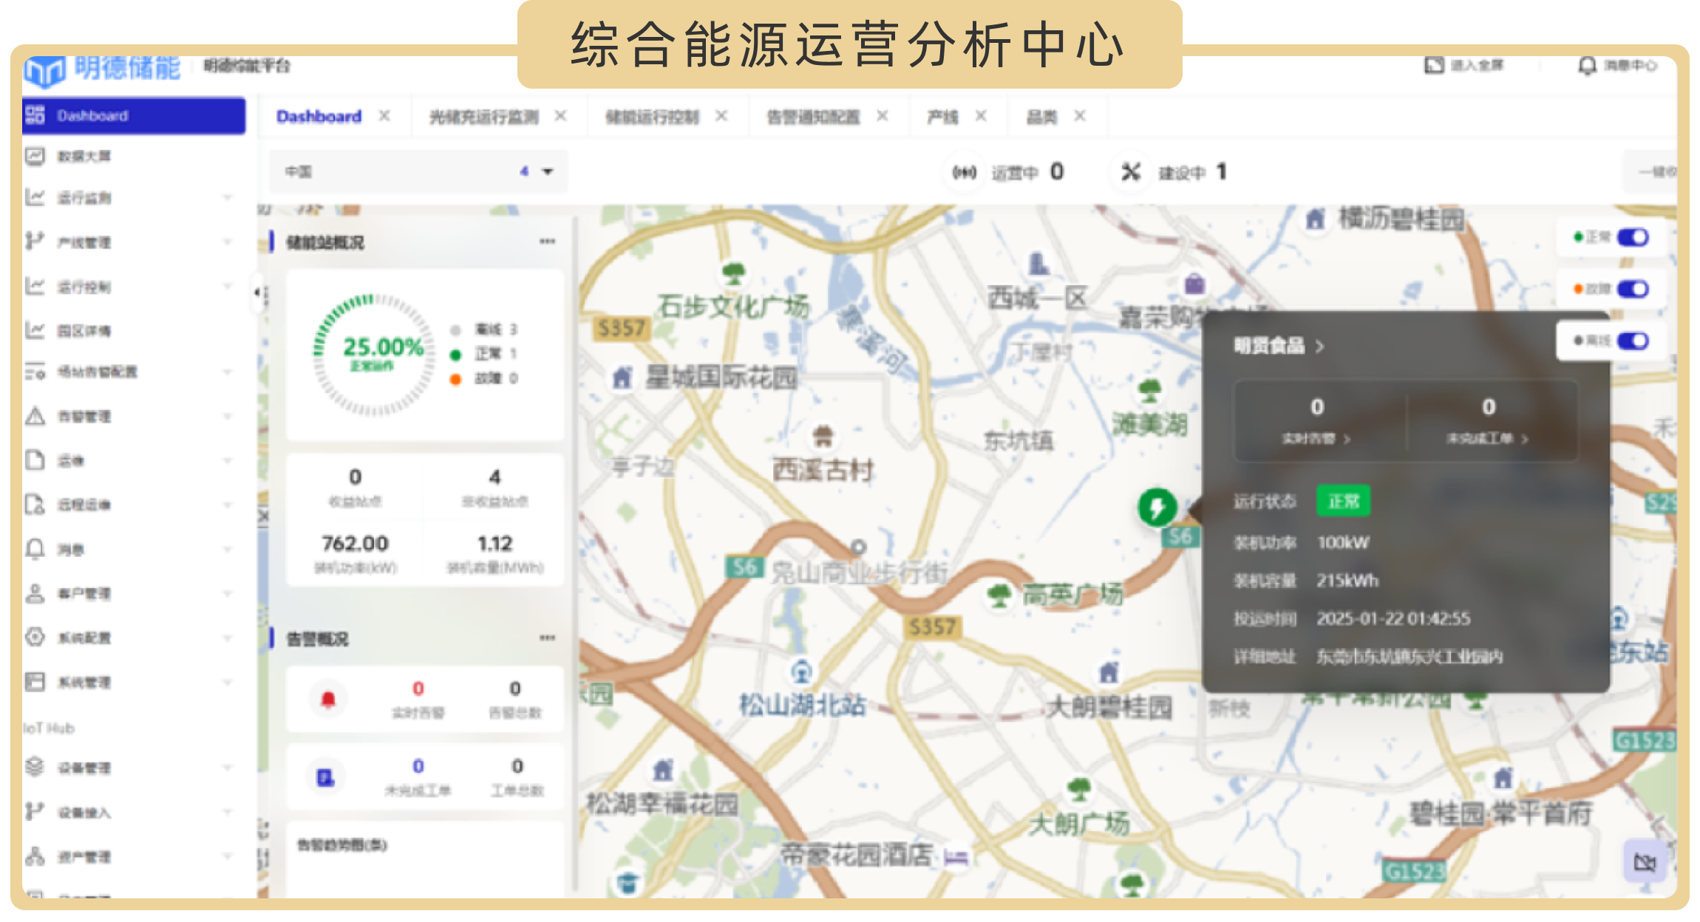
Task: Click the 客户管理 person icon
Action: [35, 593]
